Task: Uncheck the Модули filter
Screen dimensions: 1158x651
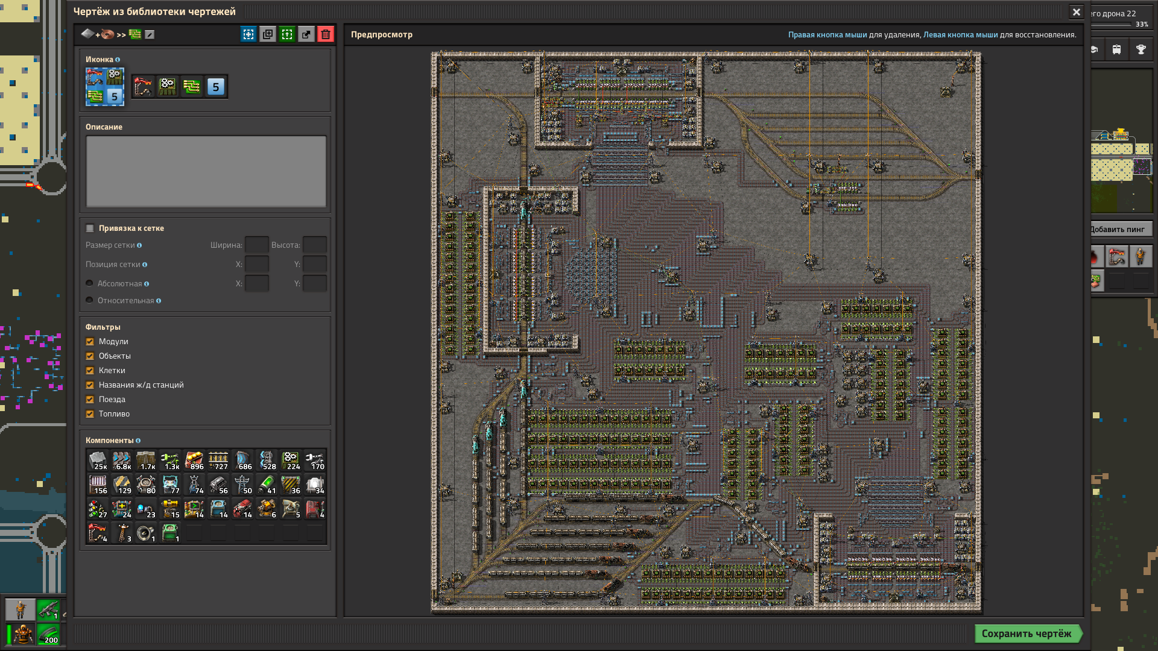Action: coord(90,342)
